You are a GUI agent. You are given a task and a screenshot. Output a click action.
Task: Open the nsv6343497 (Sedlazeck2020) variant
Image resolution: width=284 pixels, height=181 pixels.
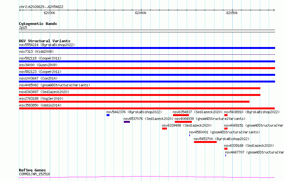[x=44, y=92]
